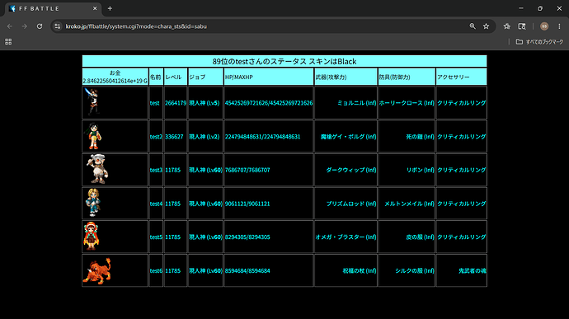This screenshot has height=319, width=569.
Task: Click HP value 8594684/8594684
Action: pyautogui.click(x=247, y=270)
